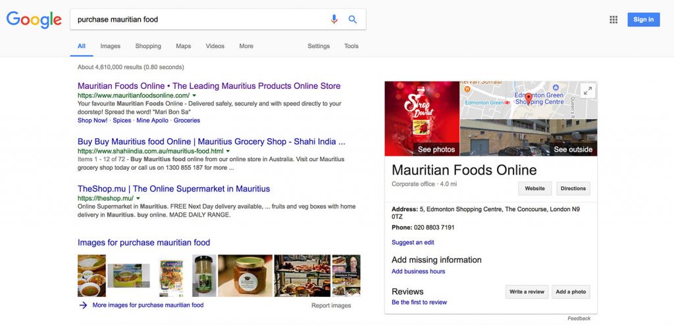Open the Google apps grid
Screen dimensions: 674x325
tap(613, 19)
